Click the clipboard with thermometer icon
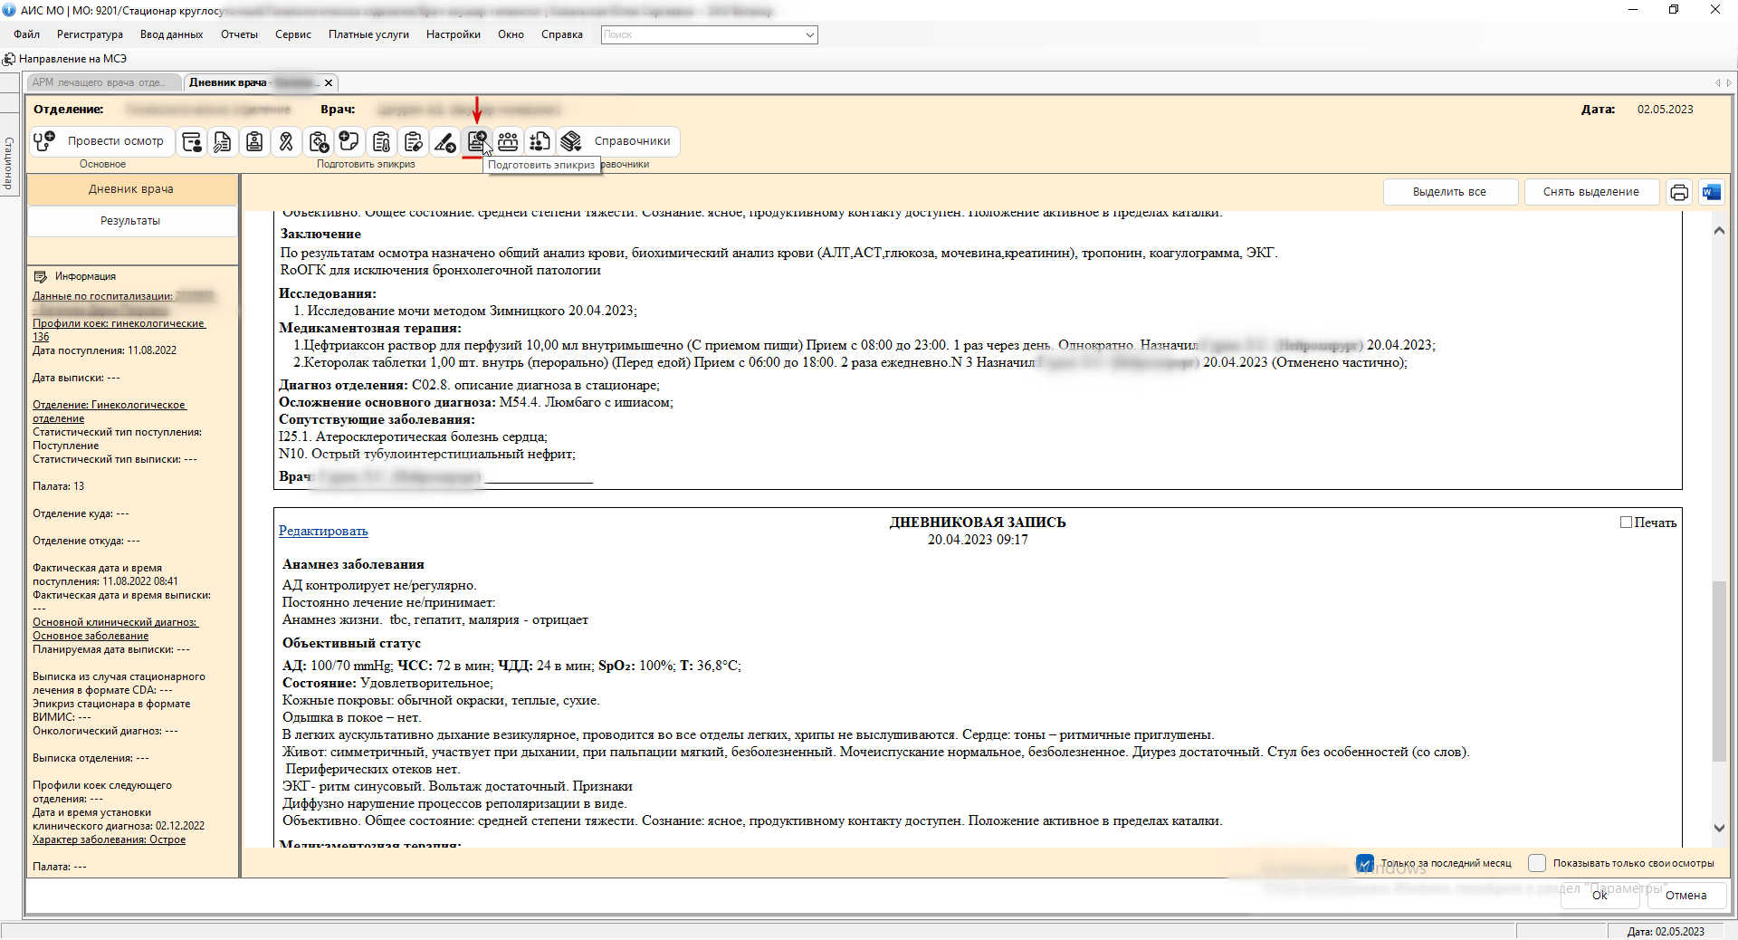The image size is (1738, 940). click(x=382, y=141)
